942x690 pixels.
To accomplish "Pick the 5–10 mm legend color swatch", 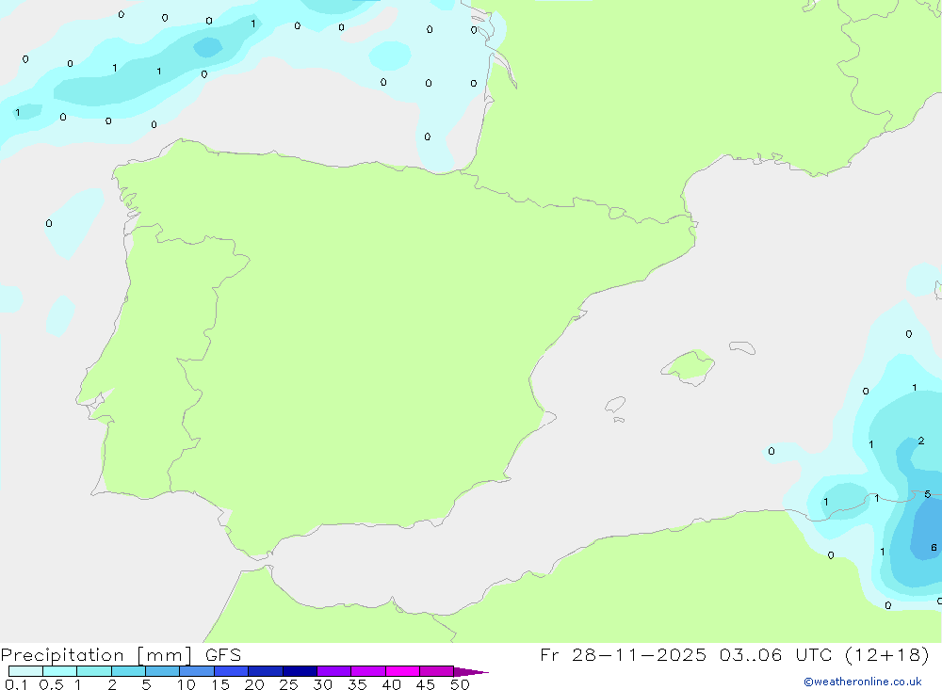I will pyautogui.click(x=162, y=671).
